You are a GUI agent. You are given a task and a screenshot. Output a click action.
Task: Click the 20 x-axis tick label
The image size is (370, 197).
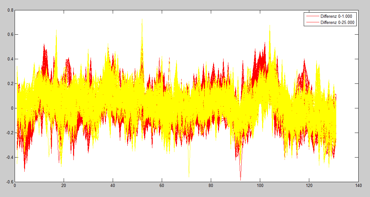tap(64, 186)
